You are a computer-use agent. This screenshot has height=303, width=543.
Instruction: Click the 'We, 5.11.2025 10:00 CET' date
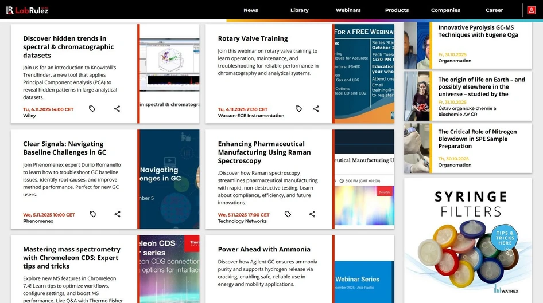tap(49, 215)
